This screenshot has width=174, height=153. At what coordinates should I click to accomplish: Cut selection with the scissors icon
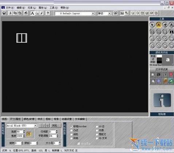pyautogui.click(x=10, y=13)
